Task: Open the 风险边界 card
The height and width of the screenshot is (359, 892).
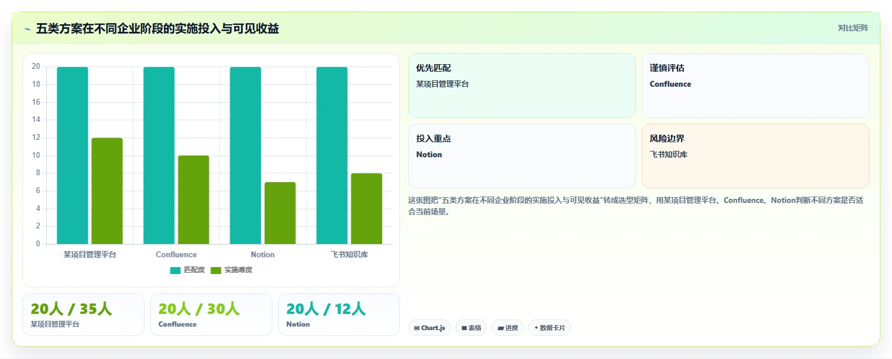Action: (x=756, y=156)
